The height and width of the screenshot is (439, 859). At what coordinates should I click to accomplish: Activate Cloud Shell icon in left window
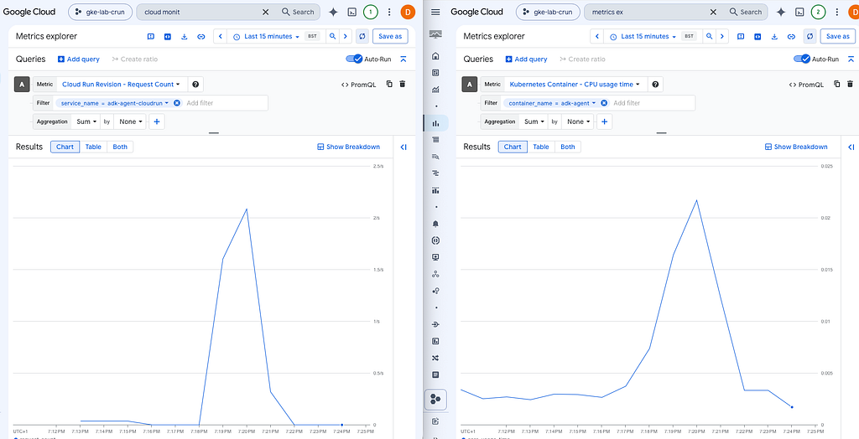point(352,12)
